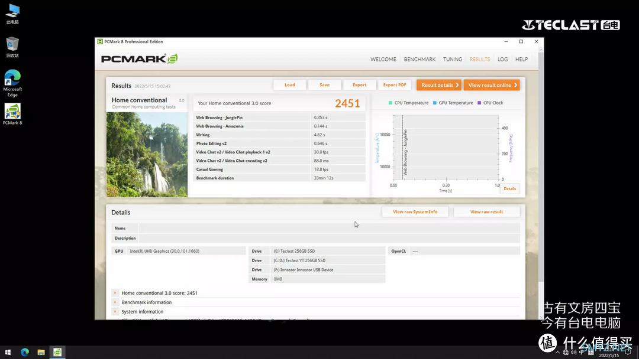This screenshot has height=359, width=639.
Task: Open the chart Details button
Action: pos(510,188)
